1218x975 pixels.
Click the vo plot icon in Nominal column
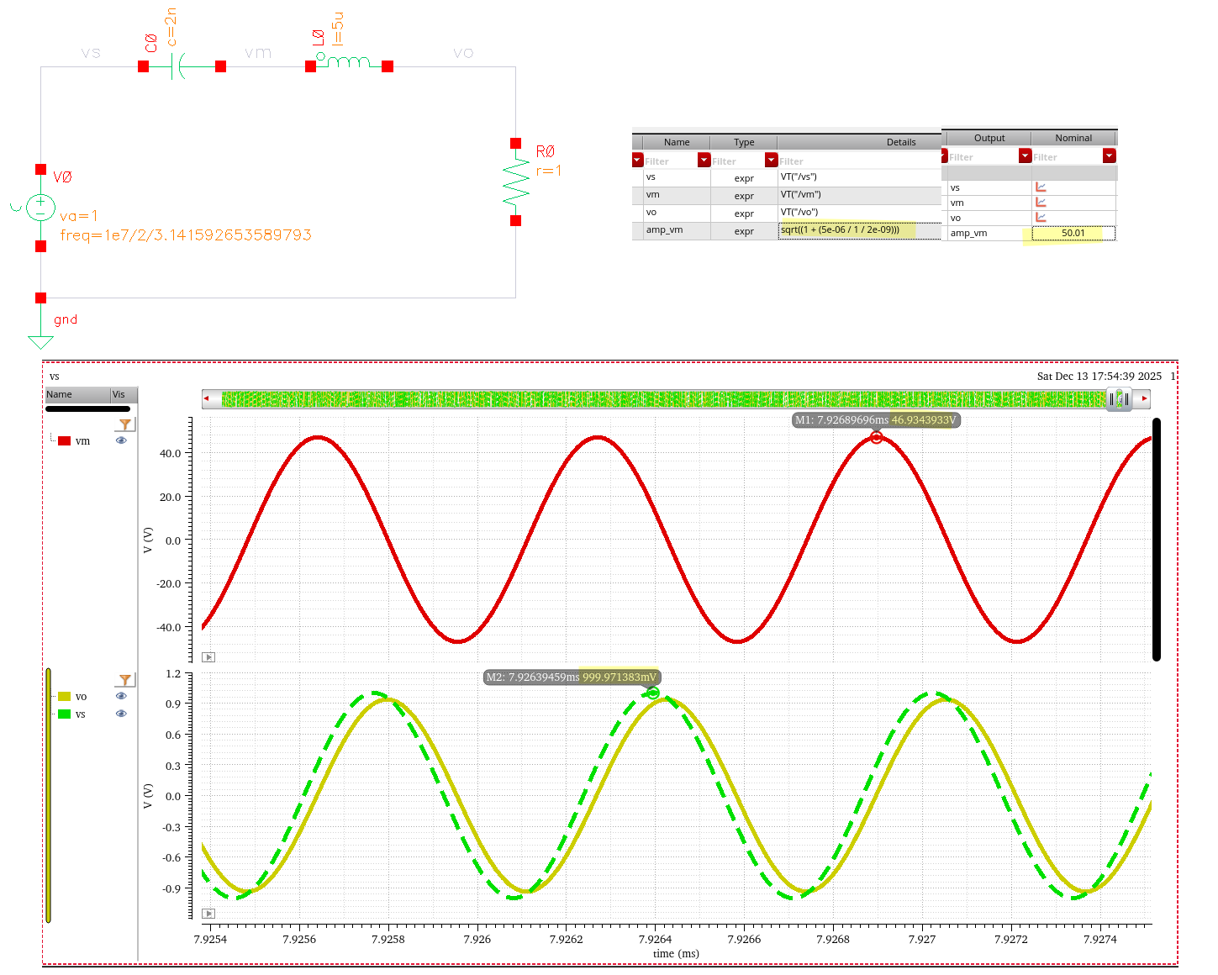point(1041,218)
